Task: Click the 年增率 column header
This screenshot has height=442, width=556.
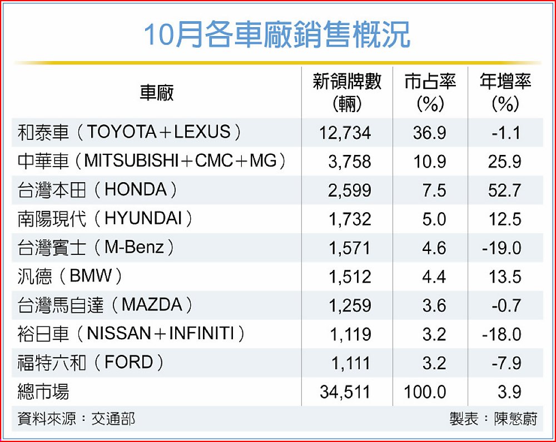Action: tap(505, 93)
